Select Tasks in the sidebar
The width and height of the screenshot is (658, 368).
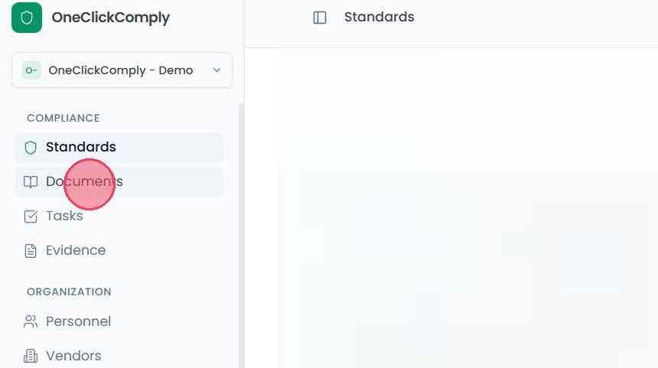click(x=119, y=216)
